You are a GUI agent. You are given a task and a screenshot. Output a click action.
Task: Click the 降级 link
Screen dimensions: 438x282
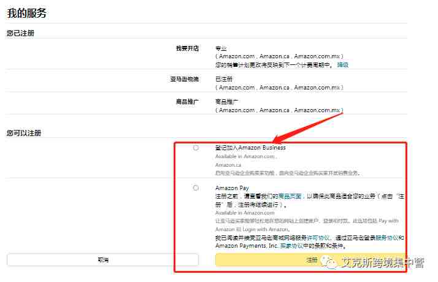[x=342, y=65]
